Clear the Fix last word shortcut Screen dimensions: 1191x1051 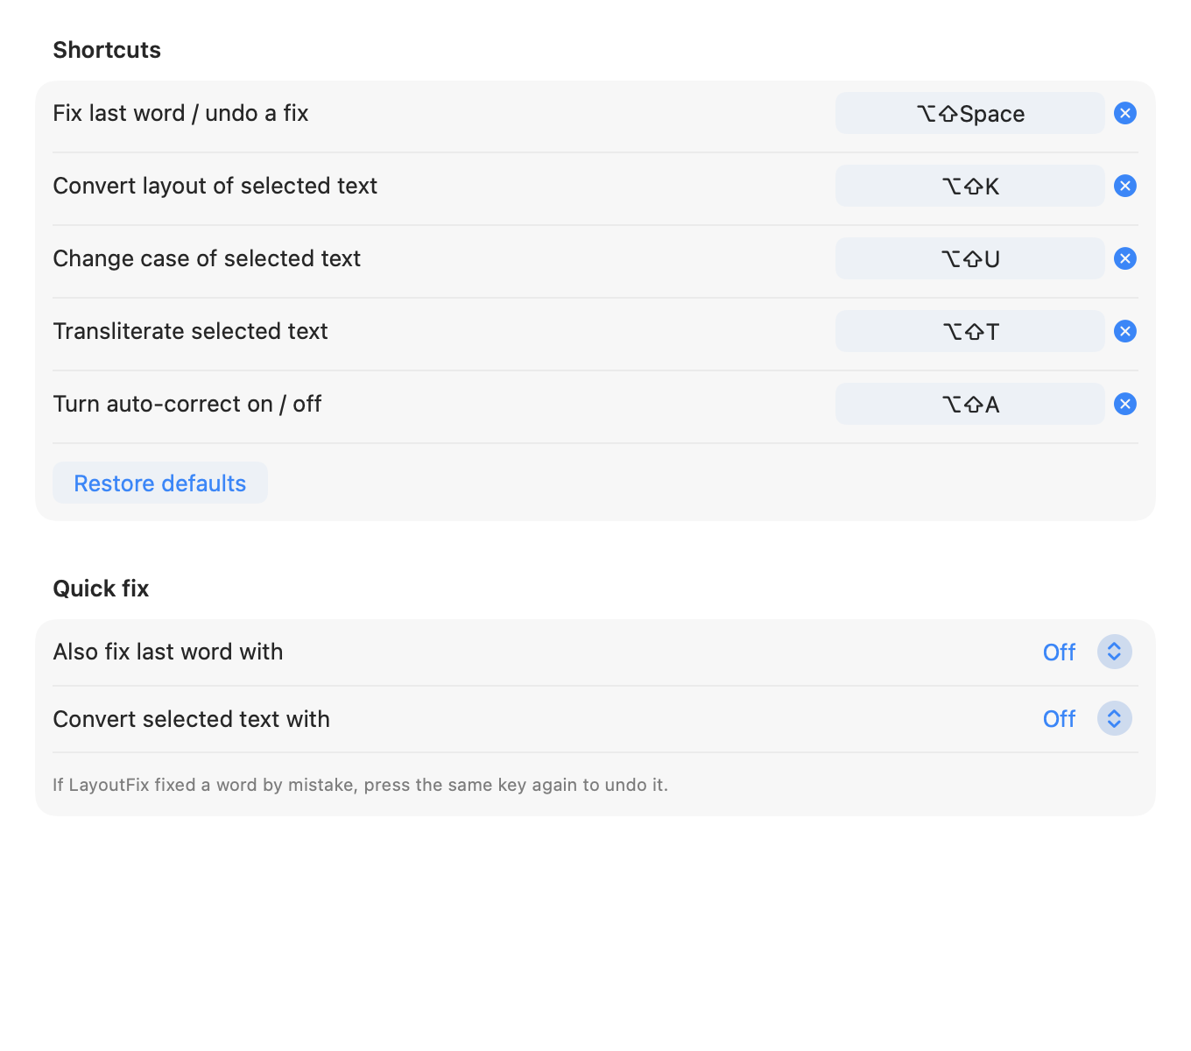point(1125,113)
